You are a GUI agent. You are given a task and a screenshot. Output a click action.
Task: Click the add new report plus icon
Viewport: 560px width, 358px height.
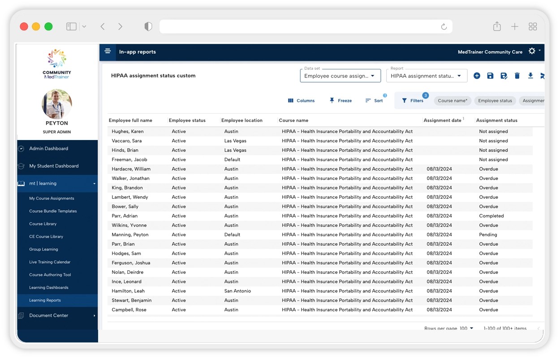click(x=477, y=76)
